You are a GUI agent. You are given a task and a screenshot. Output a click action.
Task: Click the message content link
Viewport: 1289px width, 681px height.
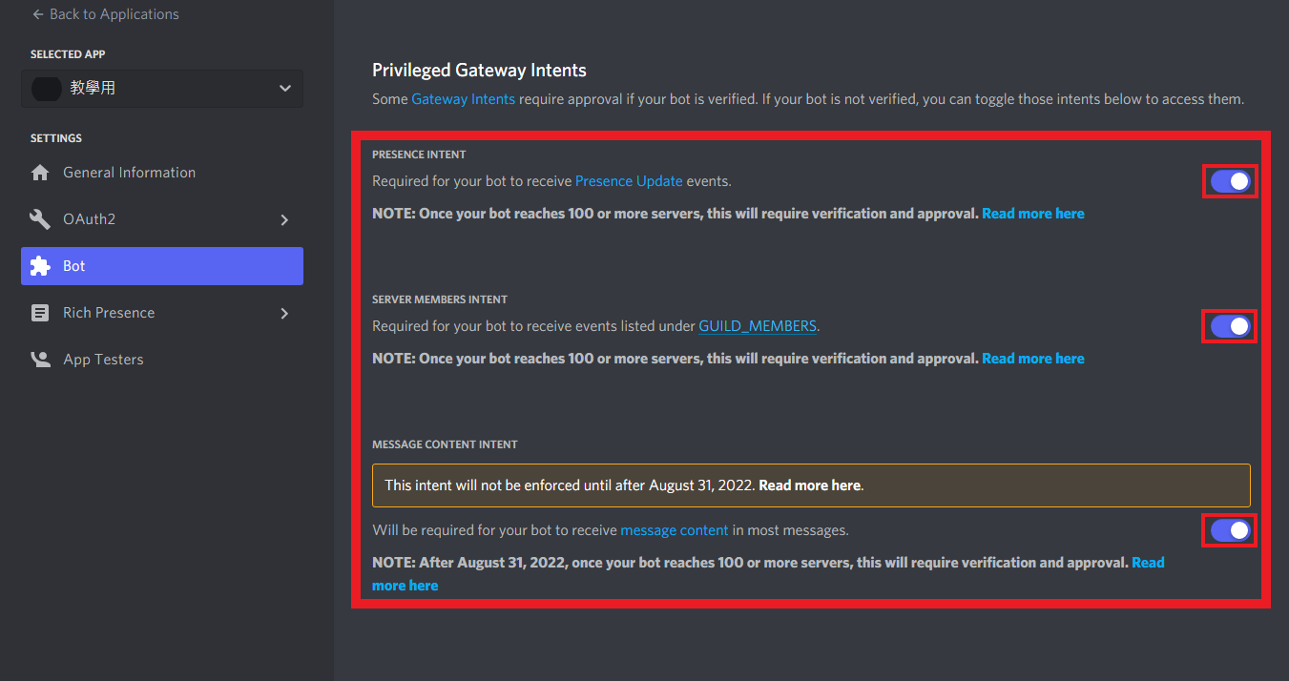click(x=675, y=530)
